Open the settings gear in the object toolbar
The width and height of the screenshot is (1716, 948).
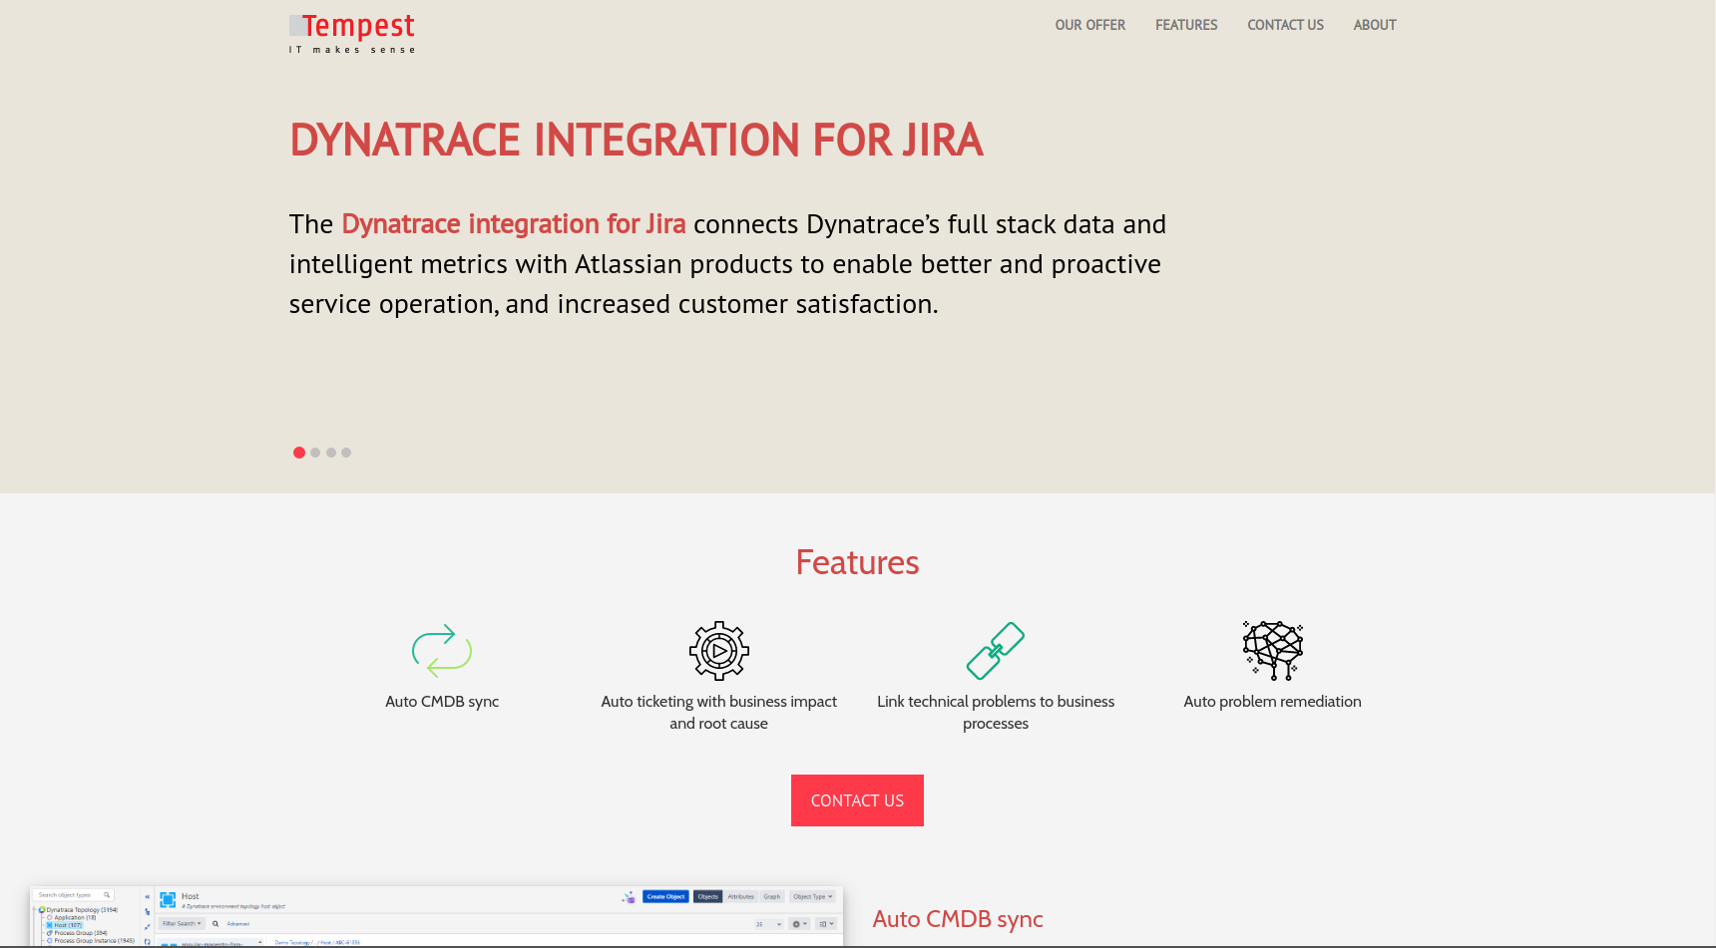coord(797,924)
